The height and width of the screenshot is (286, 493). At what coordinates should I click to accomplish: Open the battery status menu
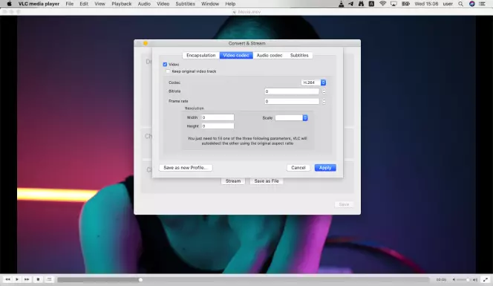(405, 4)
